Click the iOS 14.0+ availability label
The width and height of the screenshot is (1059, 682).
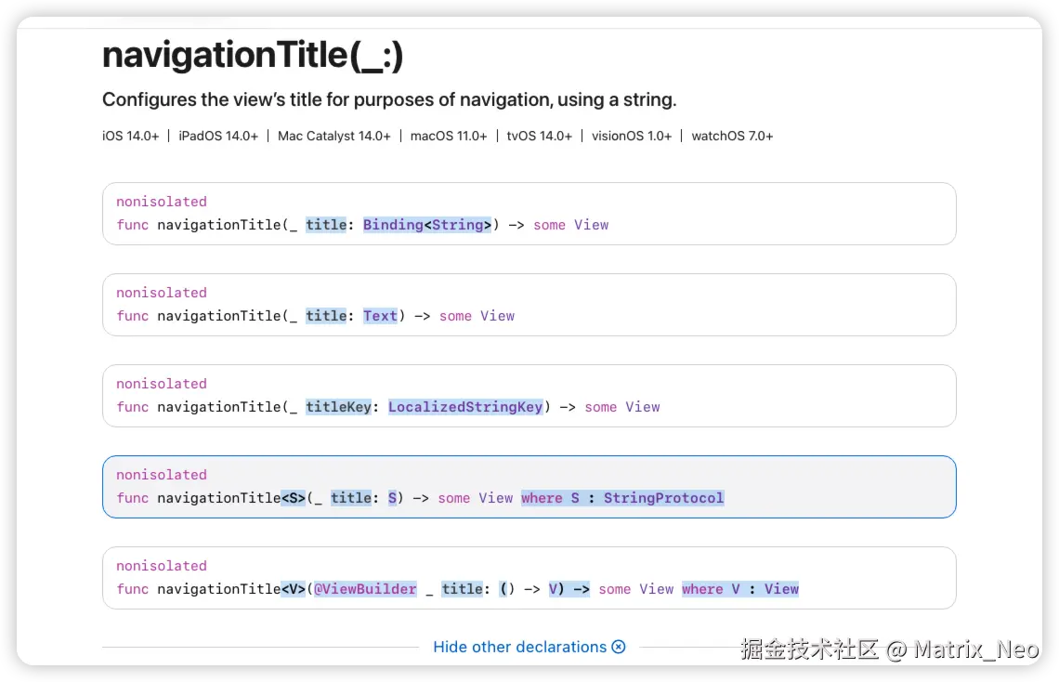(131, 136)
